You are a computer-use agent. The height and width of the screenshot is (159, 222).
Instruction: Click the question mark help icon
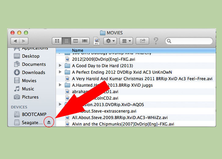156,41
